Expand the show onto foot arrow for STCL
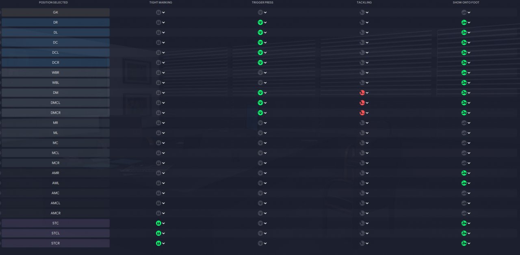520x255 pixels. point(469,233)
